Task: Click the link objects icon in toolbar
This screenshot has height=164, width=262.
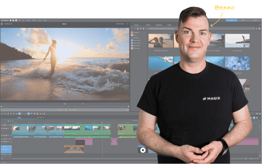Action: tap(22, 114)
